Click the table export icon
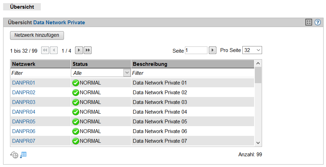This screenshot has width=326, height=167. (23, 155)
